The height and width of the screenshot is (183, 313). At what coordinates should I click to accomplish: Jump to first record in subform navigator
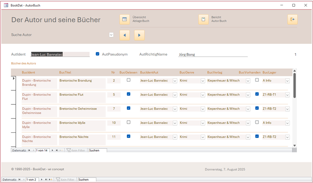point(29,150)
